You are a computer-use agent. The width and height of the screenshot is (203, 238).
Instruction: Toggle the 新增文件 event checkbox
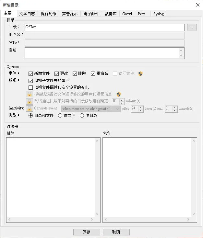(x=30, y=74)
